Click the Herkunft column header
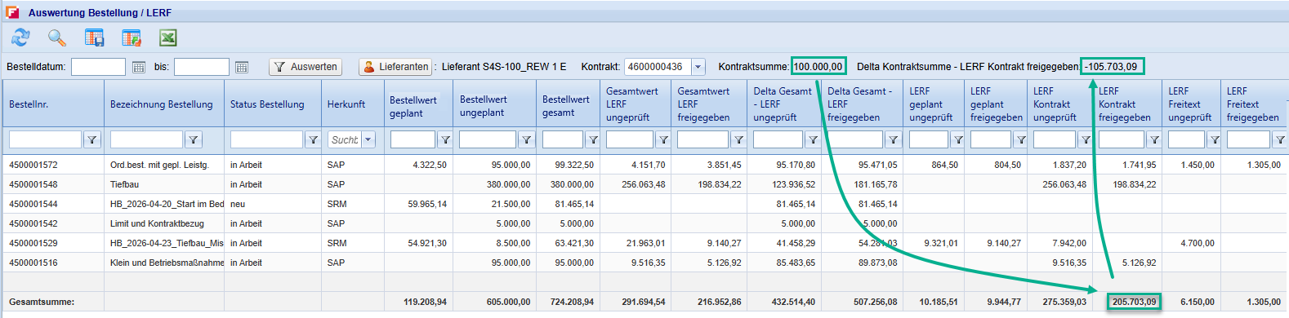The width and height of the screenshot is (1289, 318). coord(353,104)
